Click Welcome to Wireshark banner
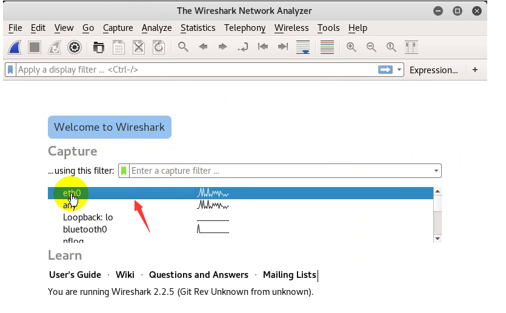 [110, 127]
